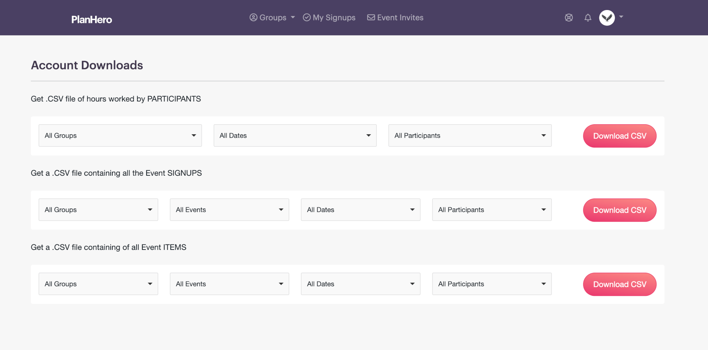Select All Groups dropdown in signups row
The width and height of the screenshot is (708, 350).
(x=98, y=210)
